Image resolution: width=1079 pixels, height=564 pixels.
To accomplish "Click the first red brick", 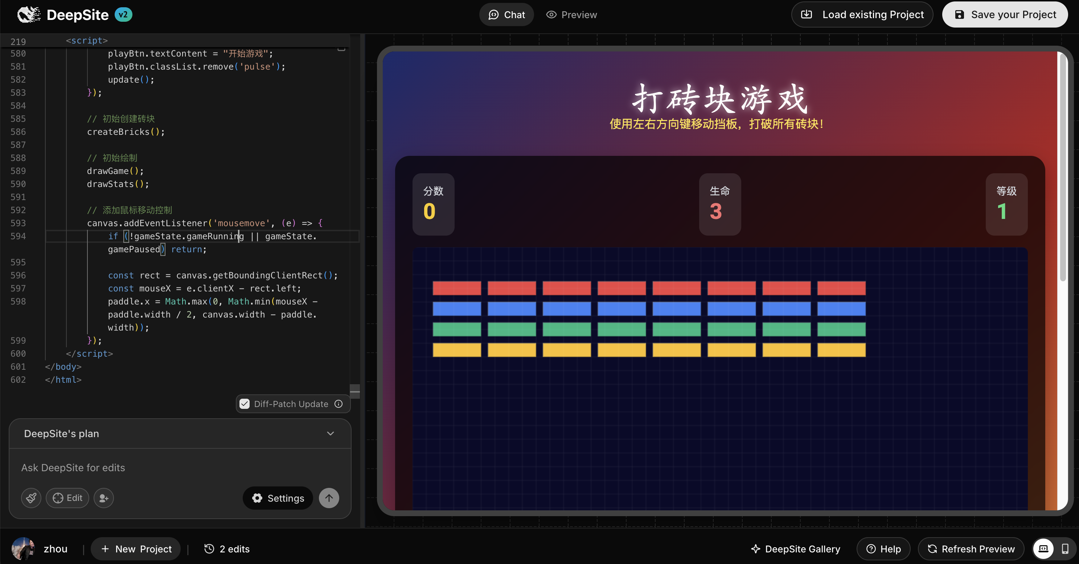I will (x=456, y=288).
